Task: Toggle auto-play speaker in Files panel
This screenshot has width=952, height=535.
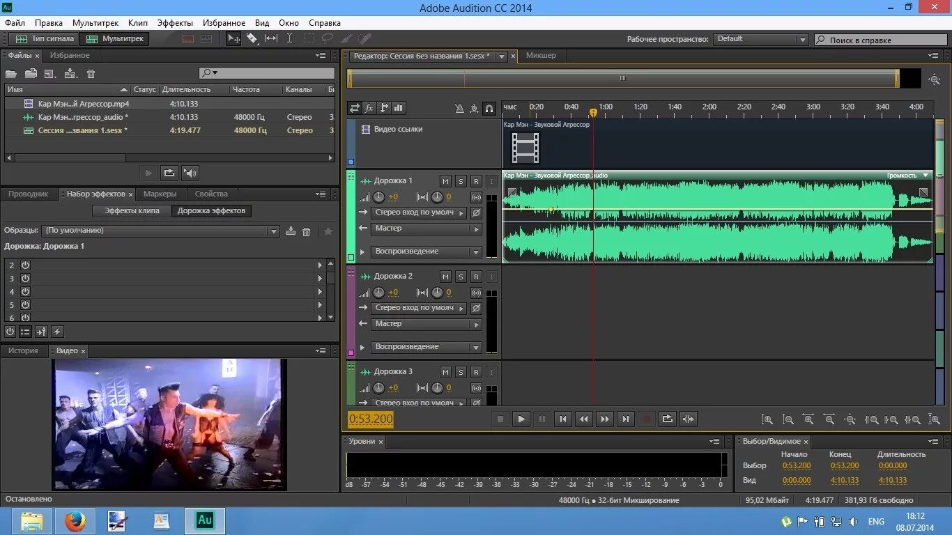Action: (x=190, y=173)
